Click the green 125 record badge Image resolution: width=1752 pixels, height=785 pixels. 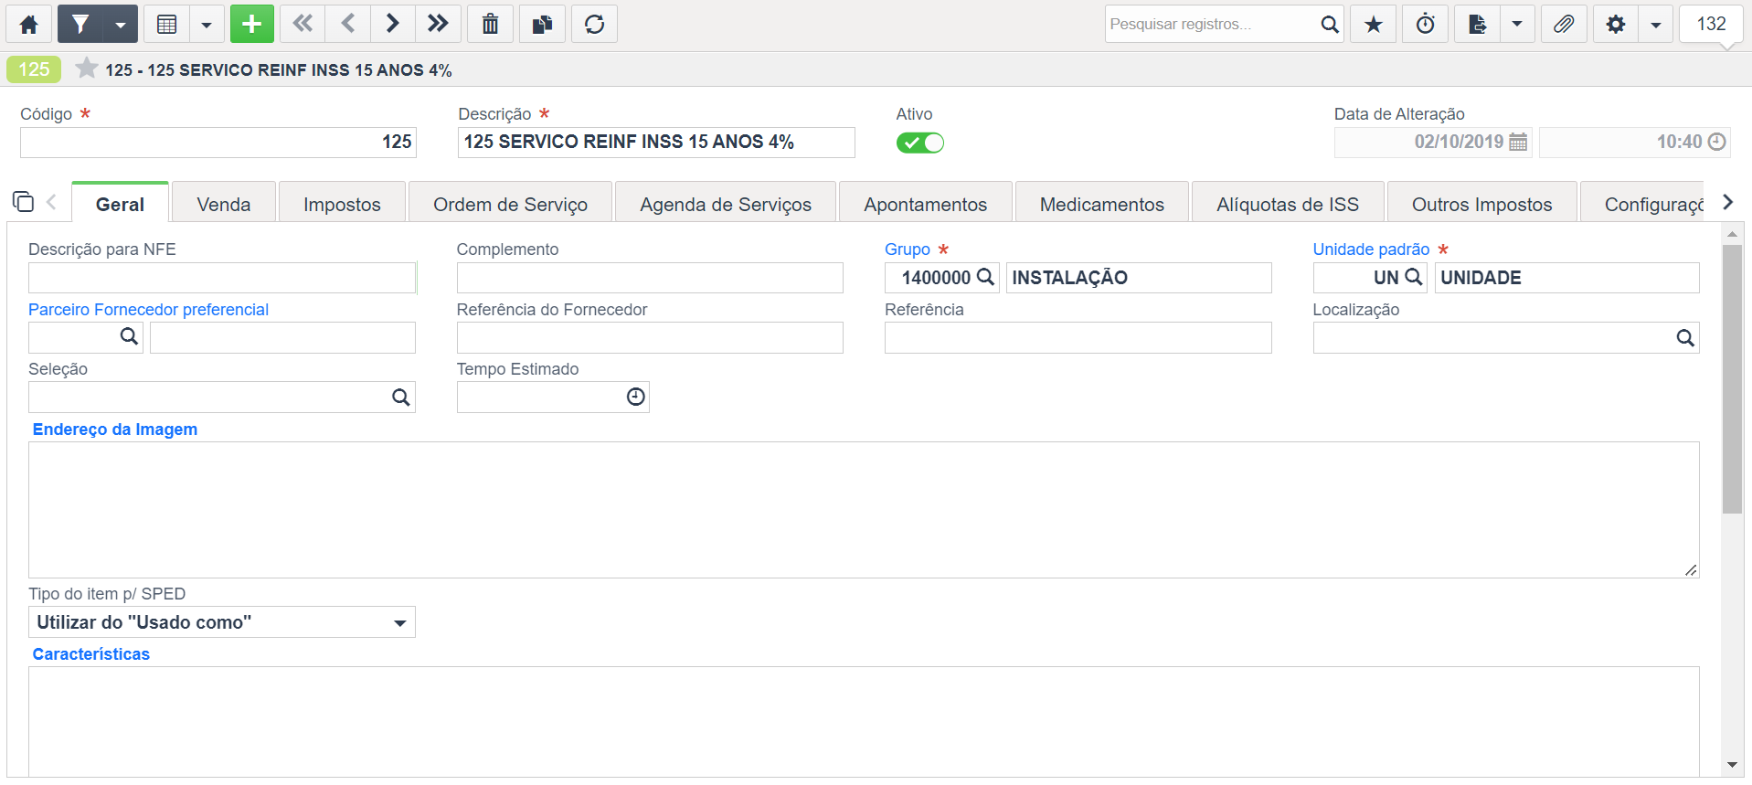tap(34, 69)
